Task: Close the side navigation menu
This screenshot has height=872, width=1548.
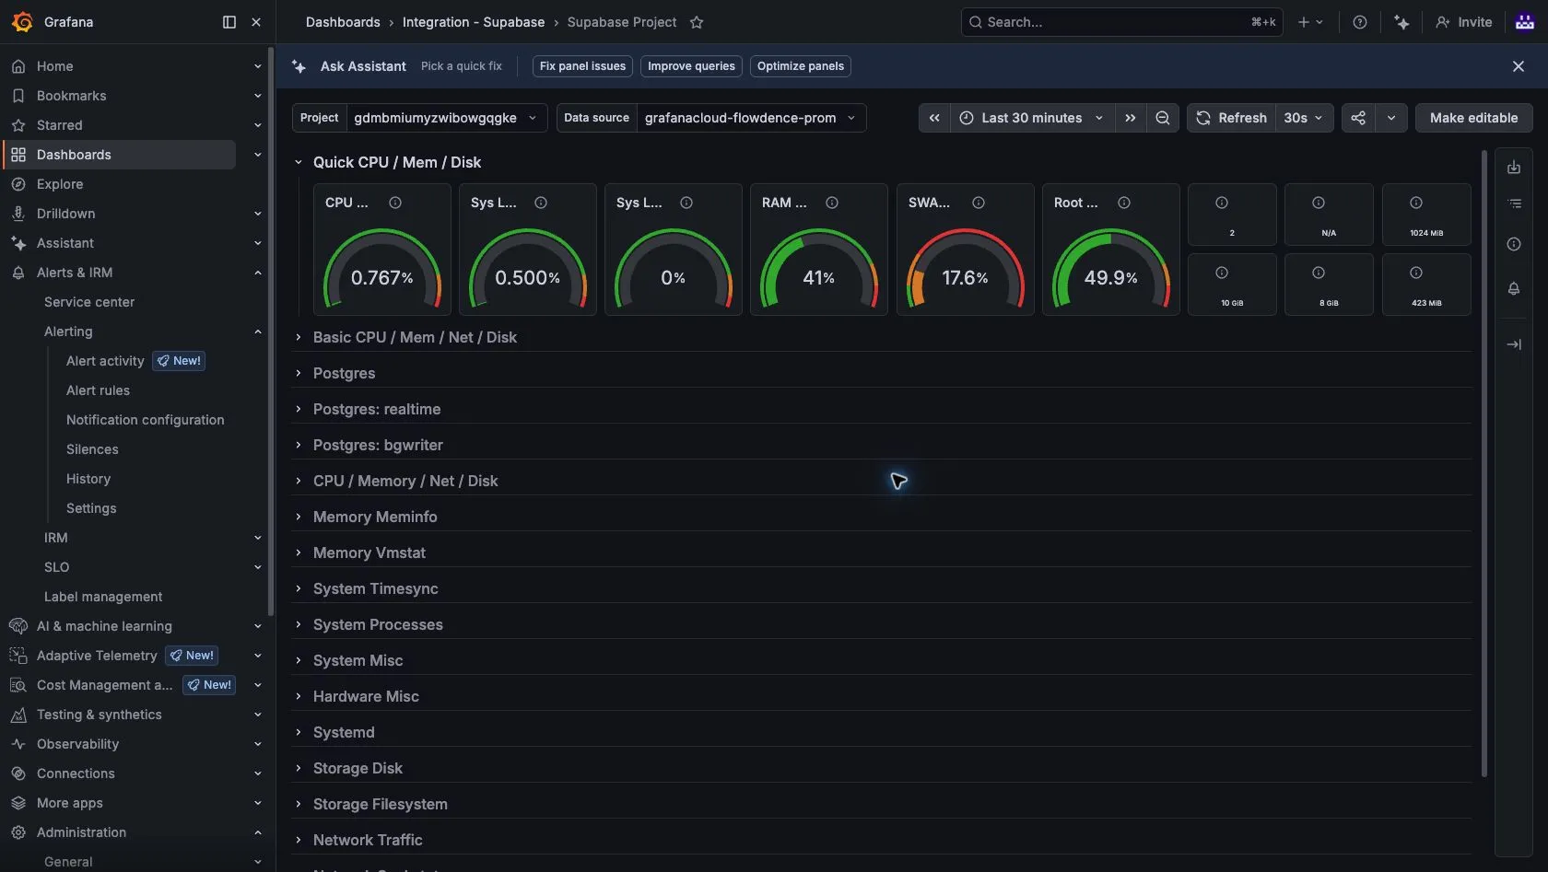Action: coord(256,22)
